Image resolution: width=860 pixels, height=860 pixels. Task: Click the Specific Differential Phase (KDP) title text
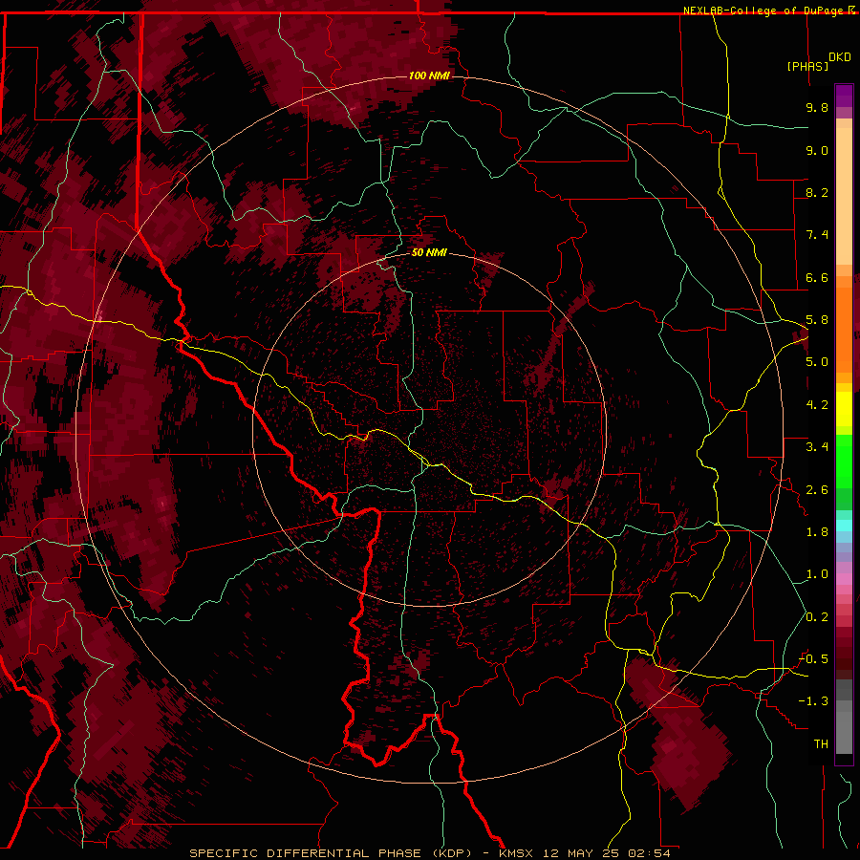point(331,853)
